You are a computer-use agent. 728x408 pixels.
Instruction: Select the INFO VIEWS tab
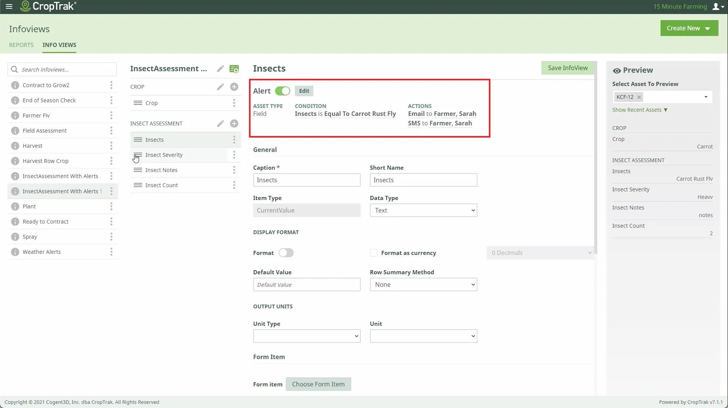click(59, 45)
